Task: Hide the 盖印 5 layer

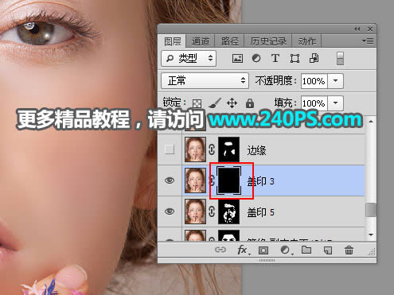Action: 170,212
